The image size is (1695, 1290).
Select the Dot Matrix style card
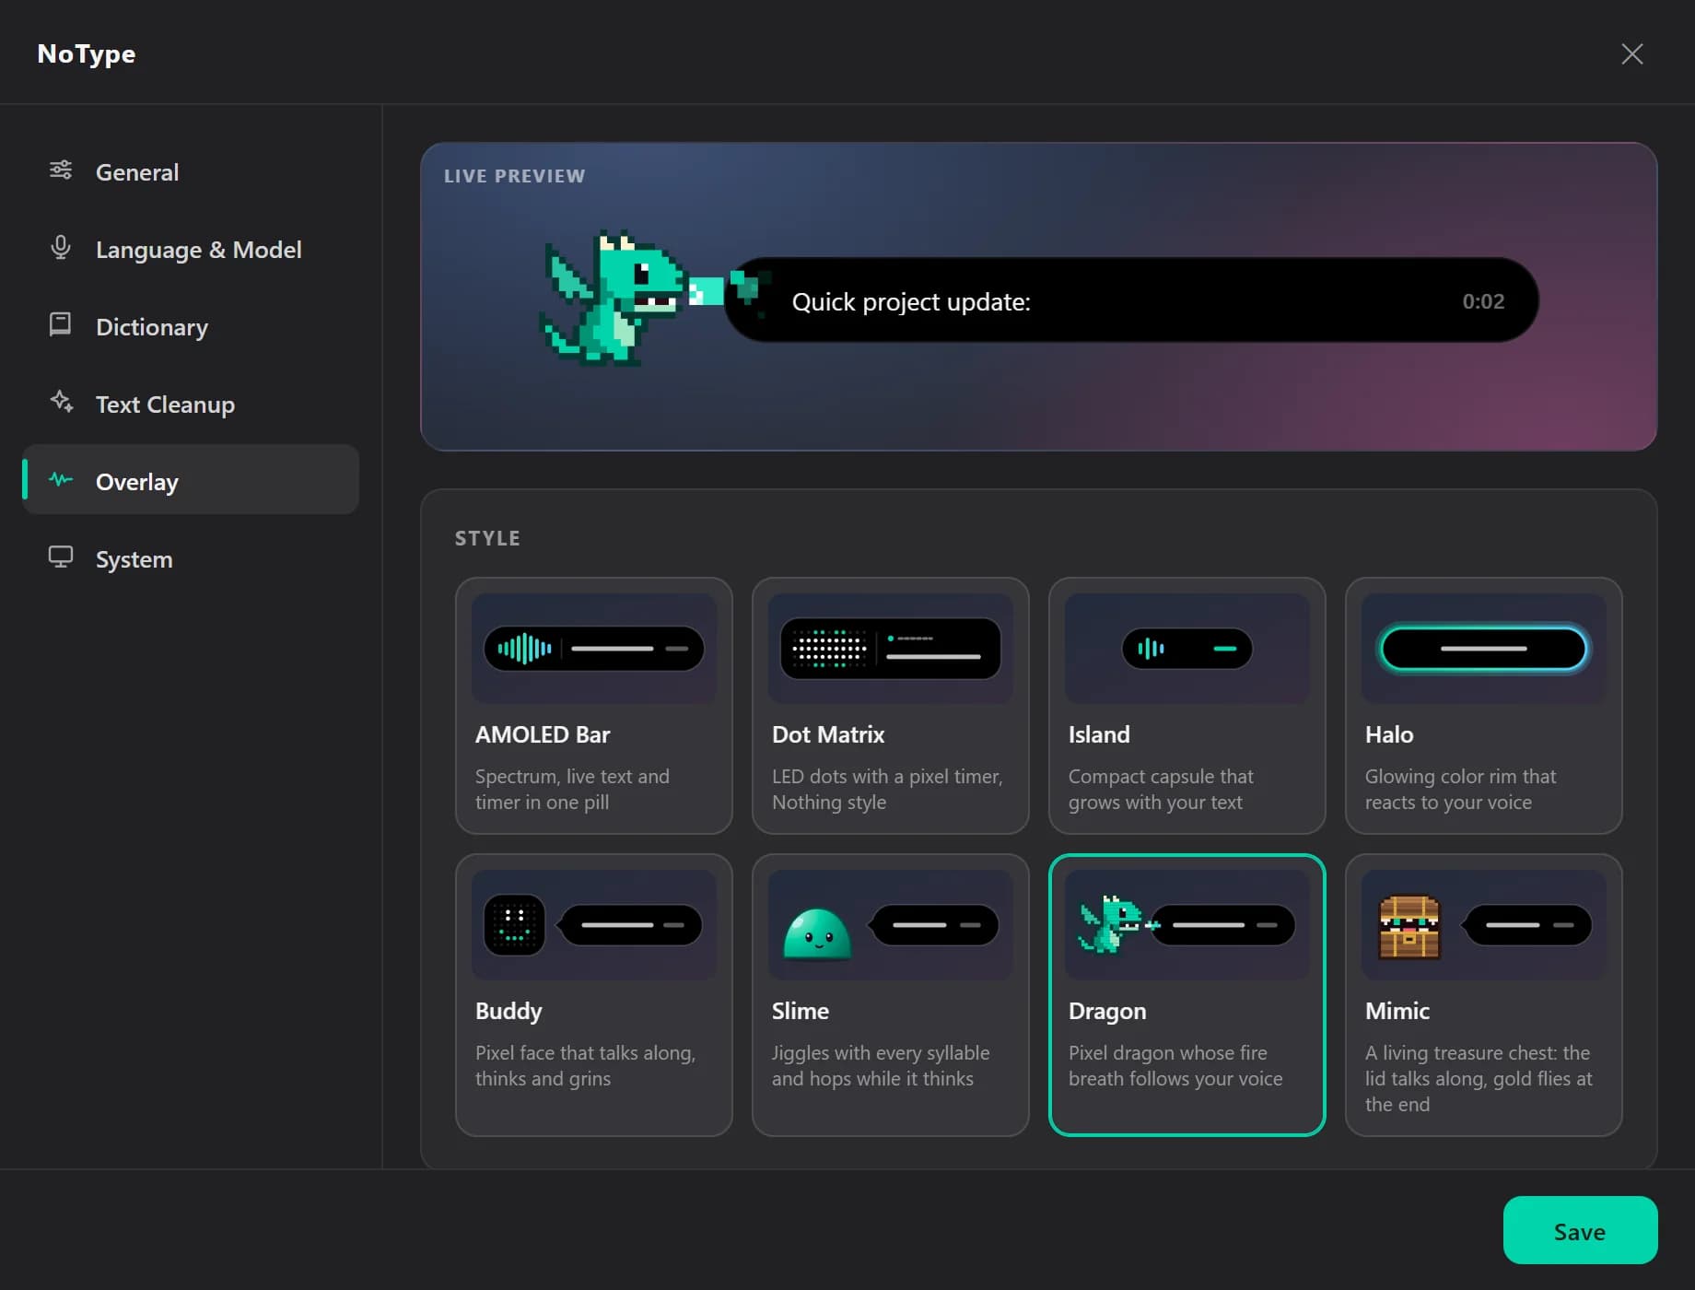(891, 706)
